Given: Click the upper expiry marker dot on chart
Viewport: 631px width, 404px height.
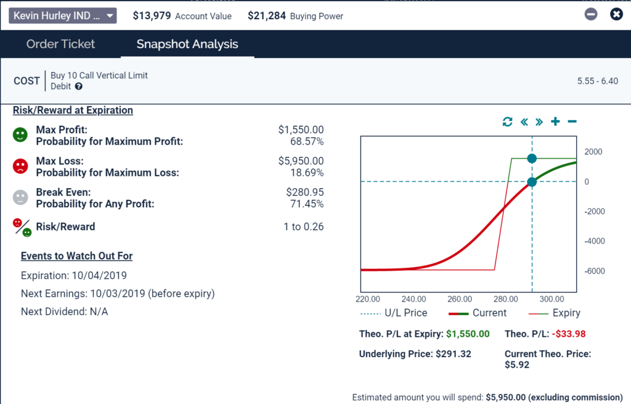Looking at the screenshot, I should point(532,159).
